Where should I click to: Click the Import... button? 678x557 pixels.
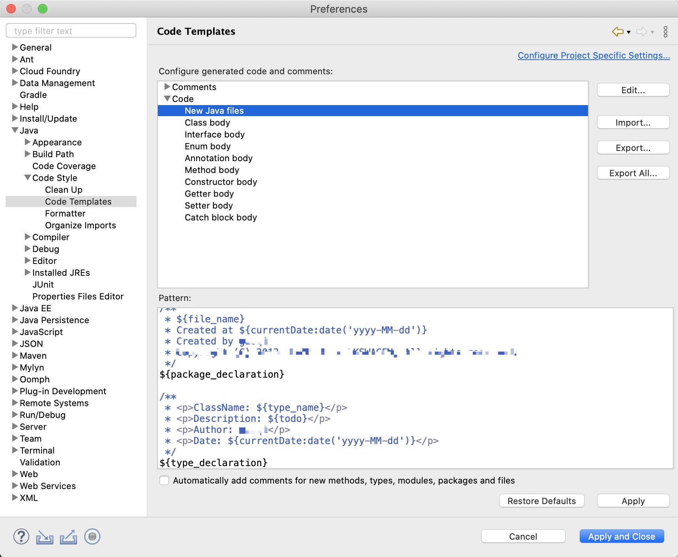tap(633, 122)
